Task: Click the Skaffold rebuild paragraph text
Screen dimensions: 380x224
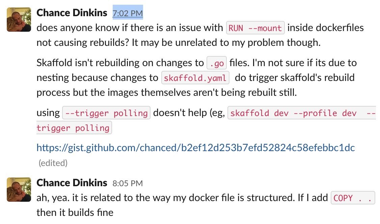Action: coord(169,78)
